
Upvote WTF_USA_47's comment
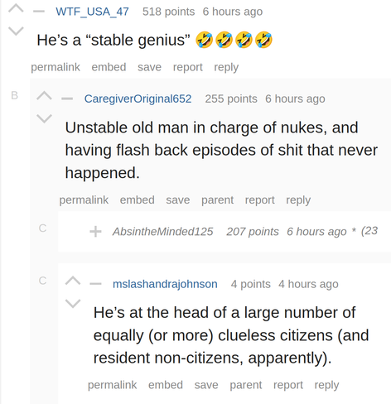pyautogui.click(x=16, y=8)
